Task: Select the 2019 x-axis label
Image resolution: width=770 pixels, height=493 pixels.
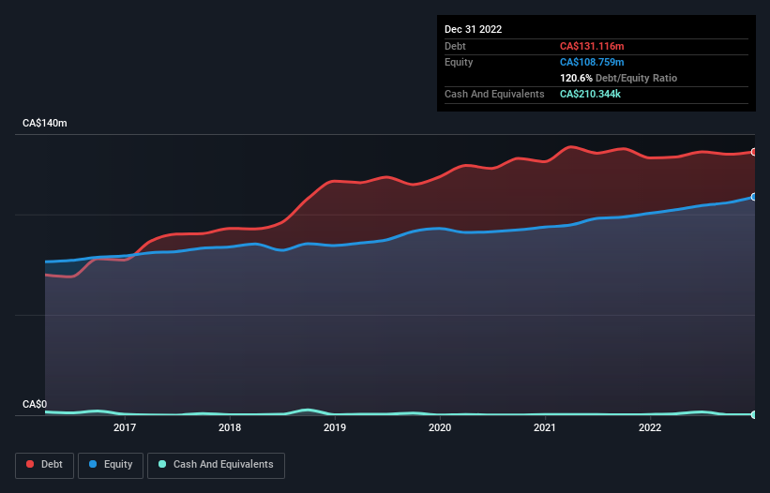Action: pos(335,427)
